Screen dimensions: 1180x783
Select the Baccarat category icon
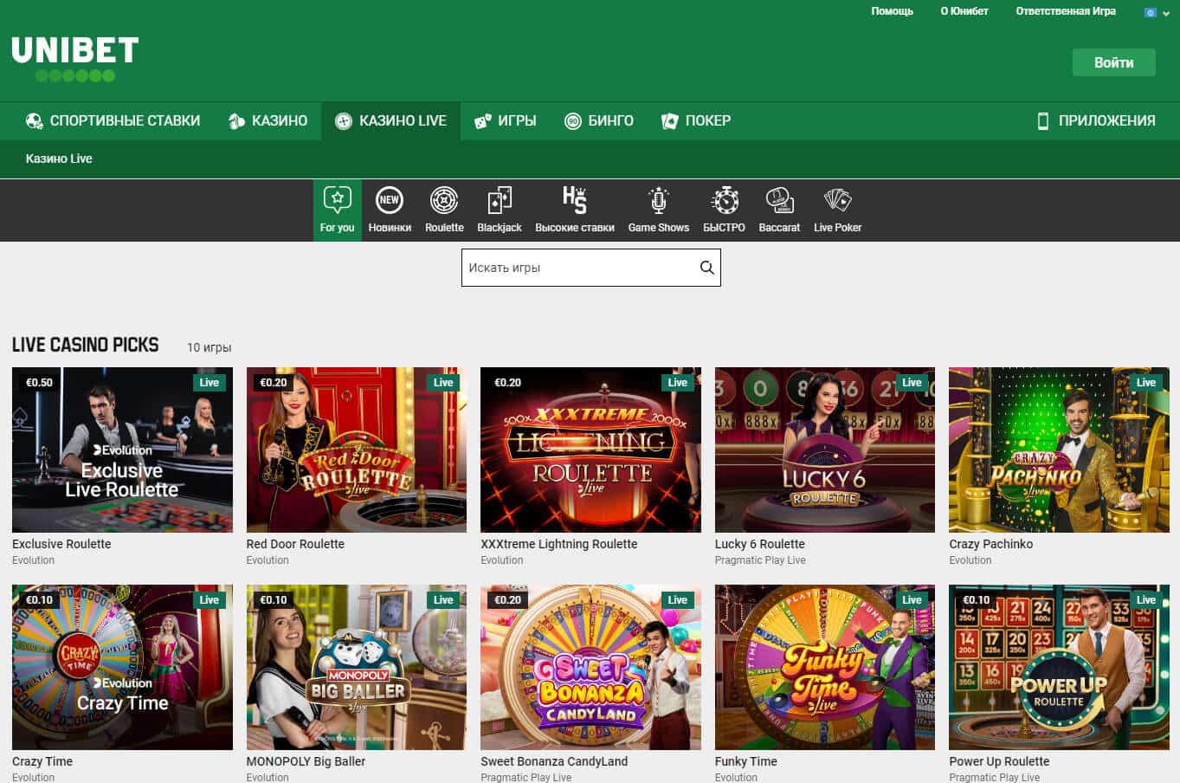coord(779,201)
